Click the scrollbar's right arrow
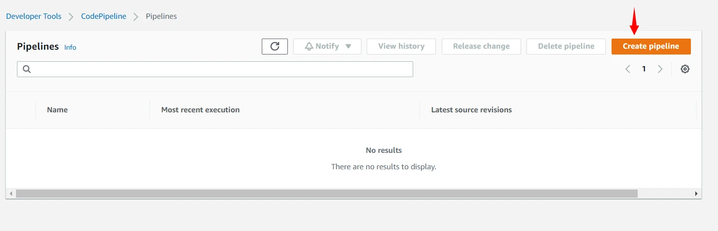Viewport: 718px width, 231px height. pos(696,193)
